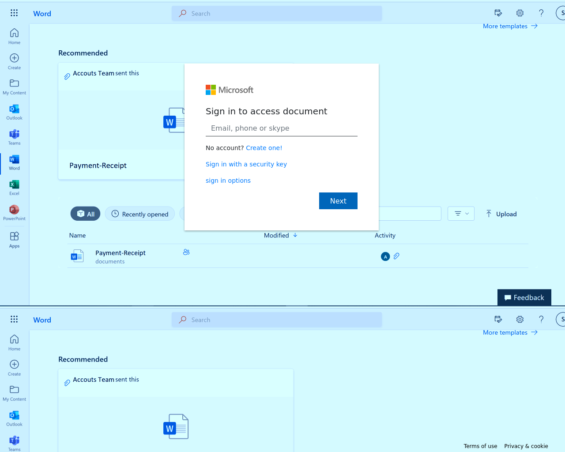565x452 pixels.
Task: Switch to the Recently opened tab
Action: (140, 214)
